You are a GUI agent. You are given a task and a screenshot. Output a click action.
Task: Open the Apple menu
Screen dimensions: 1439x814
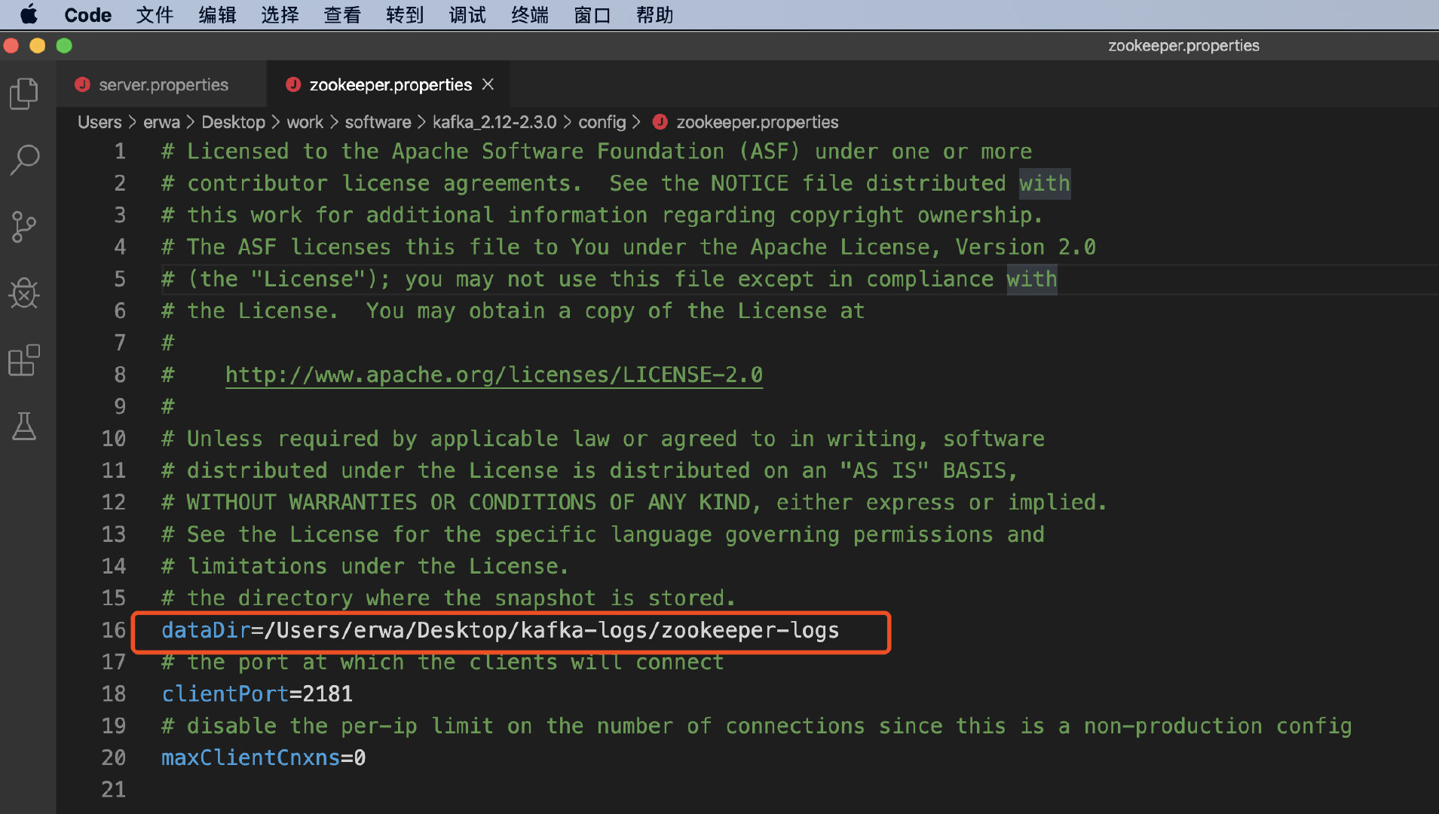pyautogui.click(x=29, y=14)
